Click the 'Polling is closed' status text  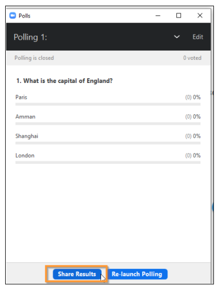coord(34,58)
